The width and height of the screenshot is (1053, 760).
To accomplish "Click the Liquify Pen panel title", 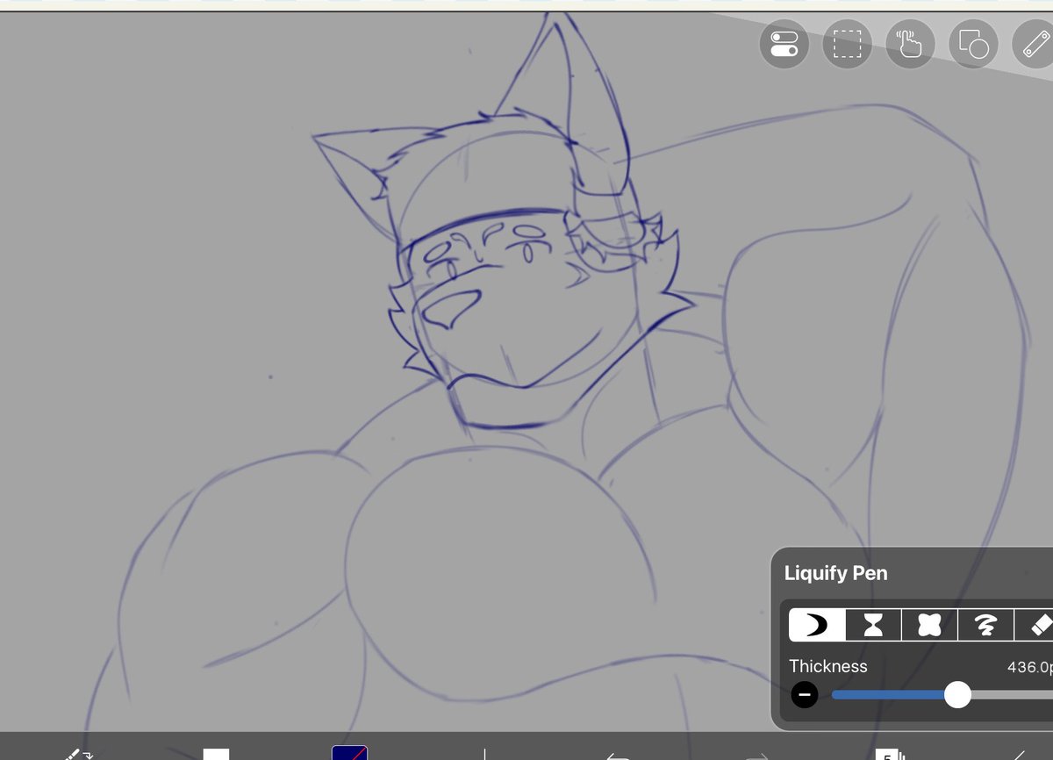I will pos(835,573).
